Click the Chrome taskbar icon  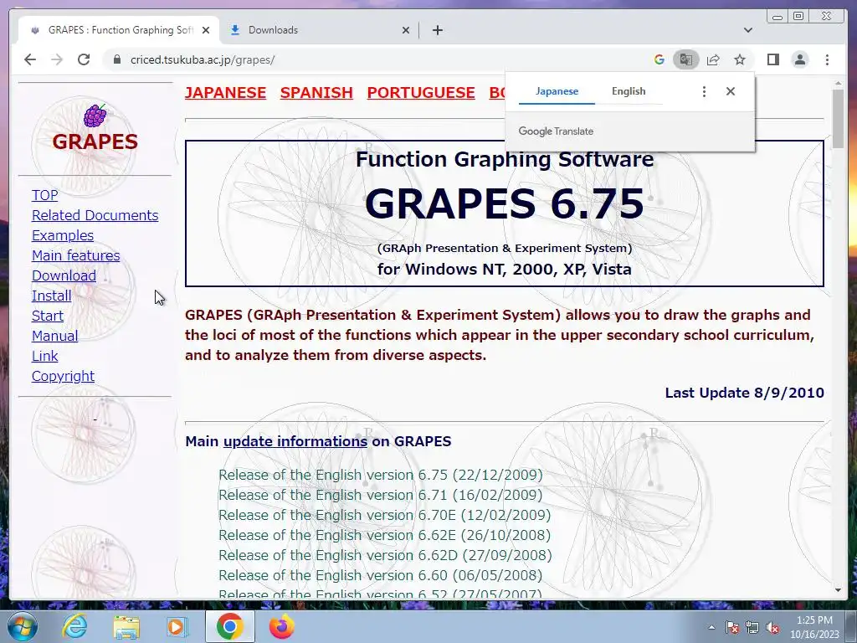click(229, 626)
